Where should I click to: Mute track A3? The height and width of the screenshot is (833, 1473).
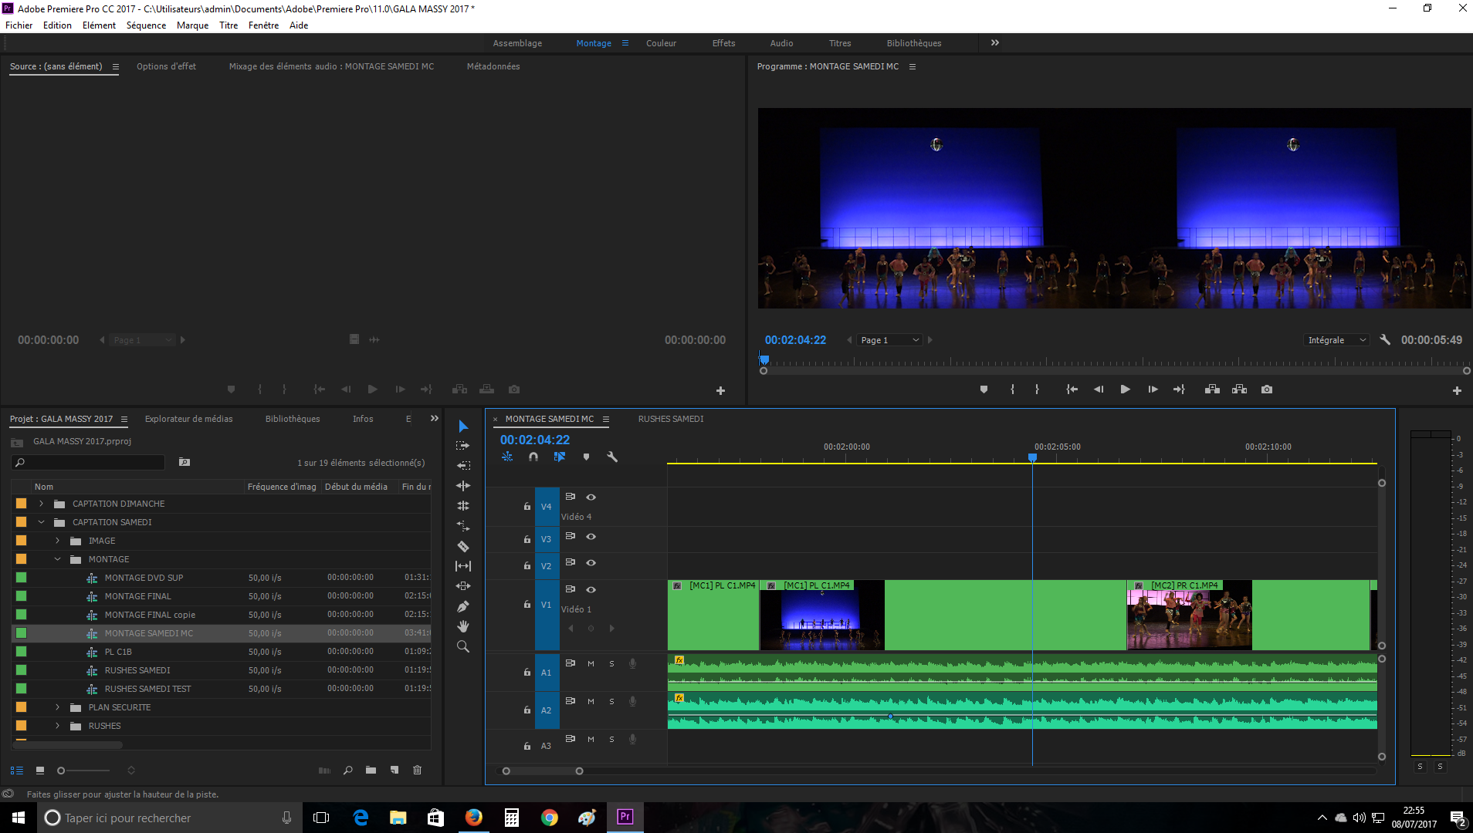[591, 739]
